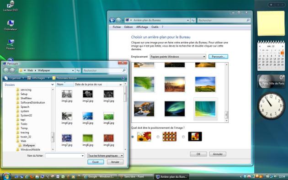Click the Réseau desktop icon
Screen dimensions: 288x180
(x=10, y=44)
